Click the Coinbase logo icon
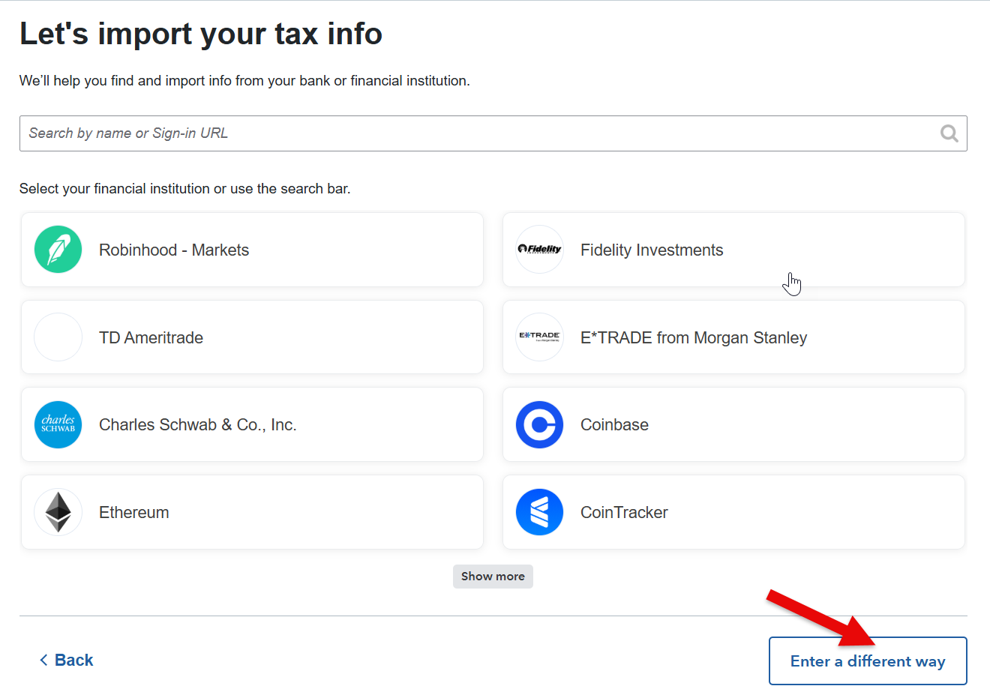This screenshot has width=990, height=692. 539,424
